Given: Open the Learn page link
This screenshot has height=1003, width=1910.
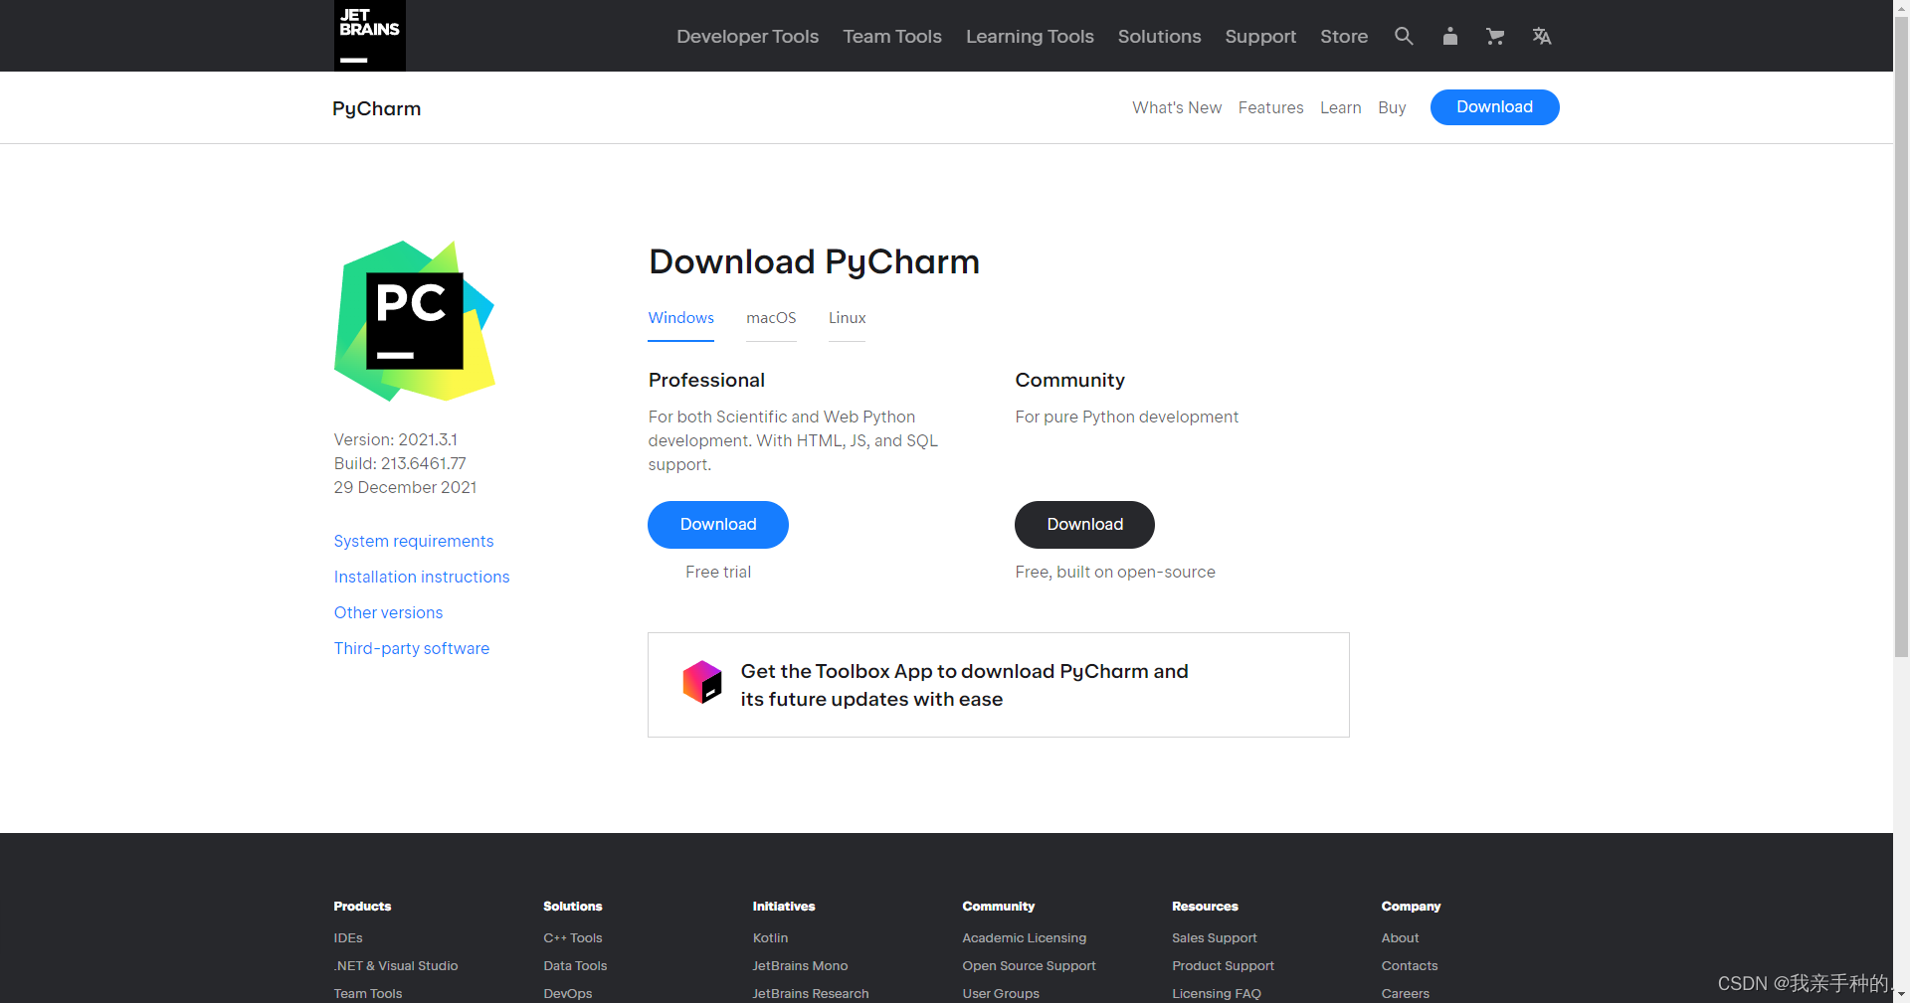Looking at the screenshot, I should click(1340, 107).
